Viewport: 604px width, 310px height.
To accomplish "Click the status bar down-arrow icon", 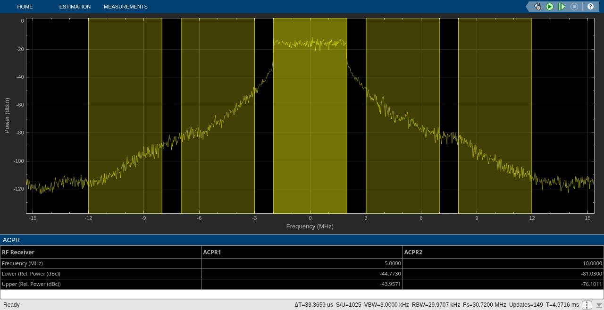I will [x=599, y=305].
